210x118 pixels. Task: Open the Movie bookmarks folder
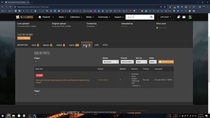[66, 11]
